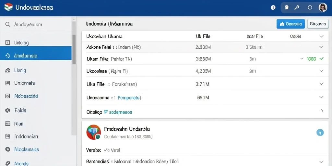The image size is (332, 166).
Task: Click the Fmdovahn Undanila app icon
Action: point(94,132)
